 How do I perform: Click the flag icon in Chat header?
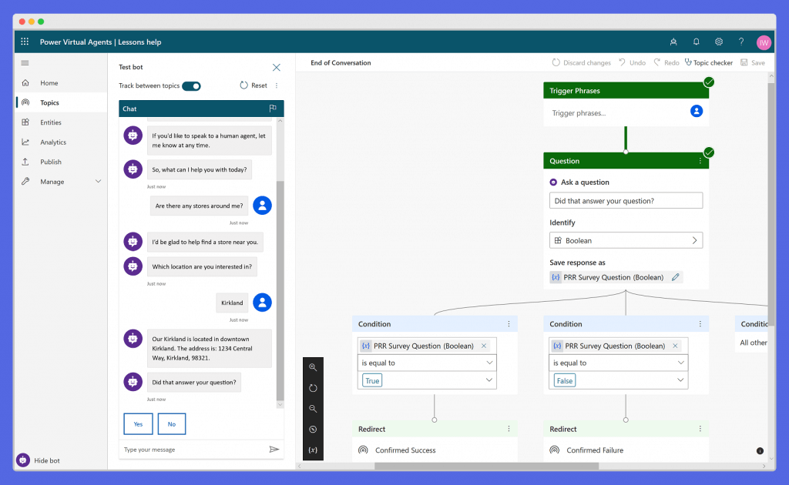(x=273, y=109)
